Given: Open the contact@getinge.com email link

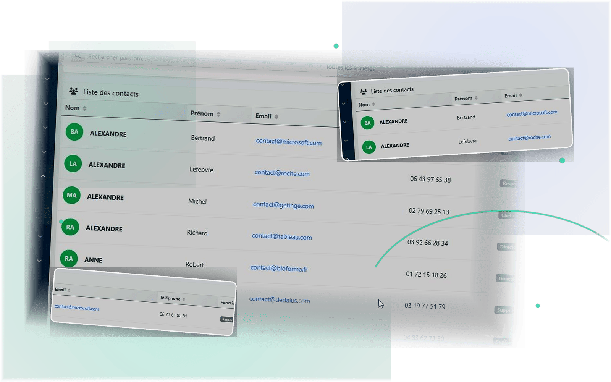Looking at the screenshot, I should 283,205.
